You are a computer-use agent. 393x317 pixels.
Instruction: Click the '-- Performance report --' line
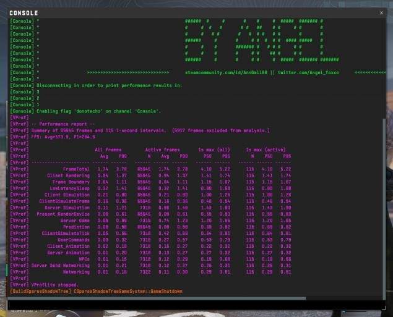[63, 124]
